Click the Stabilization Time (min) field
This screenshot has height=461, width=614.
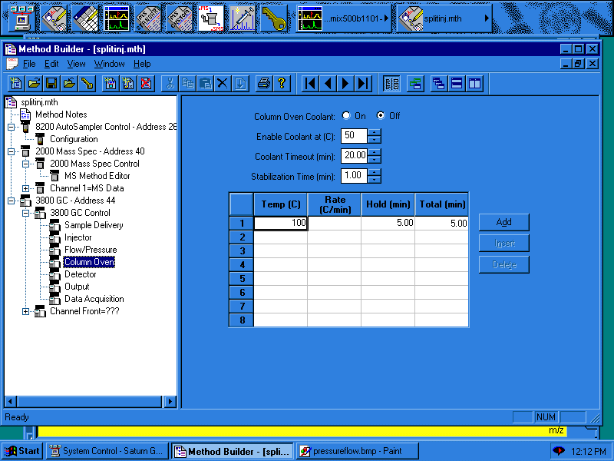coord(355,176)
